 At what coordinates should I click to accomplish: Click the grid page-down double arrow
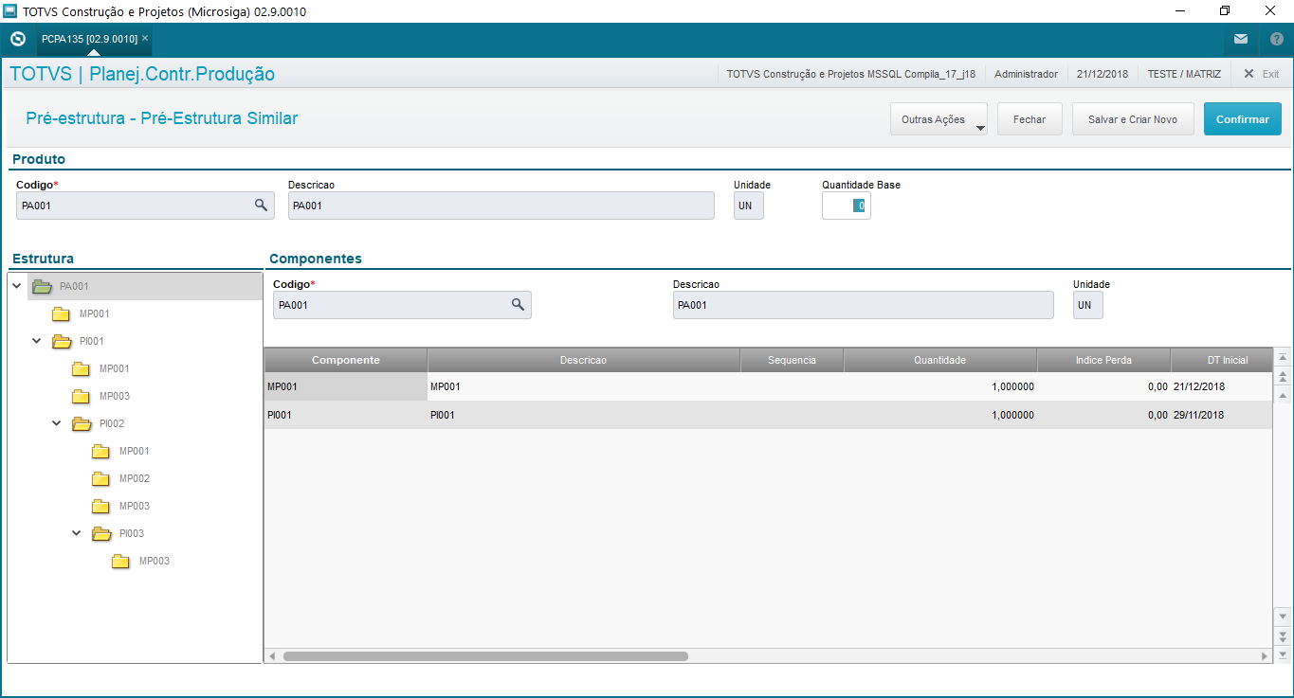pos(1284,635)
